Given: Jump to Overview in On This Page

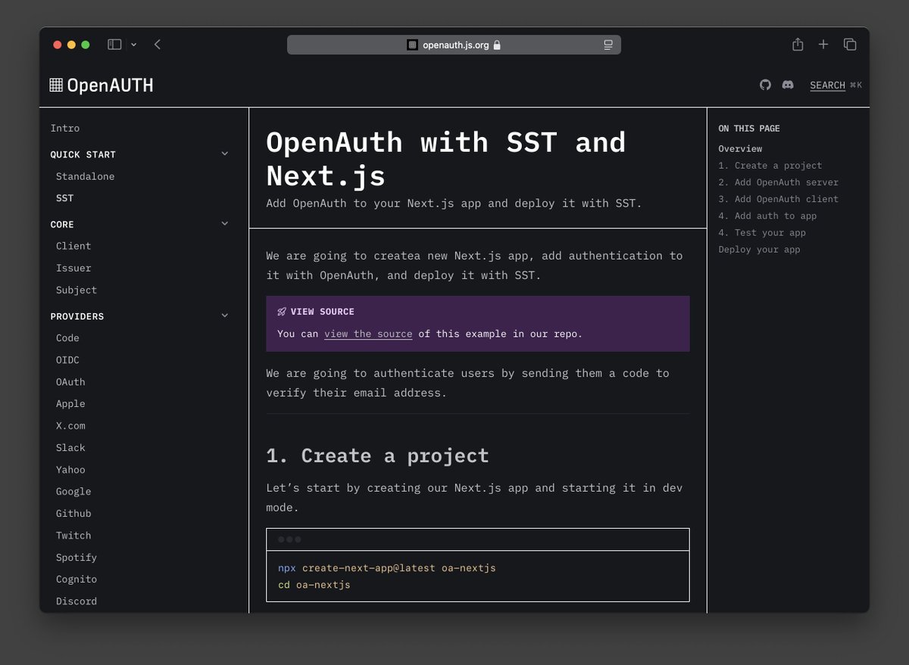Looking at the screenshot, I should 740,149.
